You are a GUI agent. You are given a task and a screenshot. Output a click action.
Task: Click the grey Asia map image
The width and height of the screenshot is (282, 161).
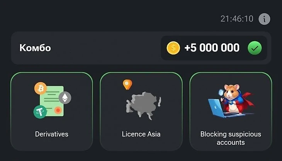pyautogui.click(x=144, y=106)
